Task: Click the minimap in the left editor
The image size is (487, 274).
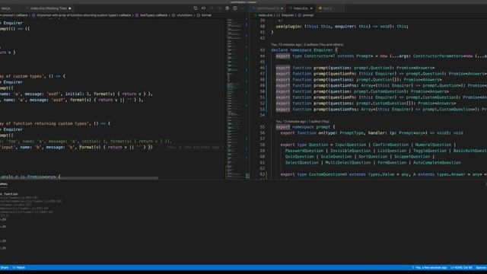Action: (x=235, y=98)
